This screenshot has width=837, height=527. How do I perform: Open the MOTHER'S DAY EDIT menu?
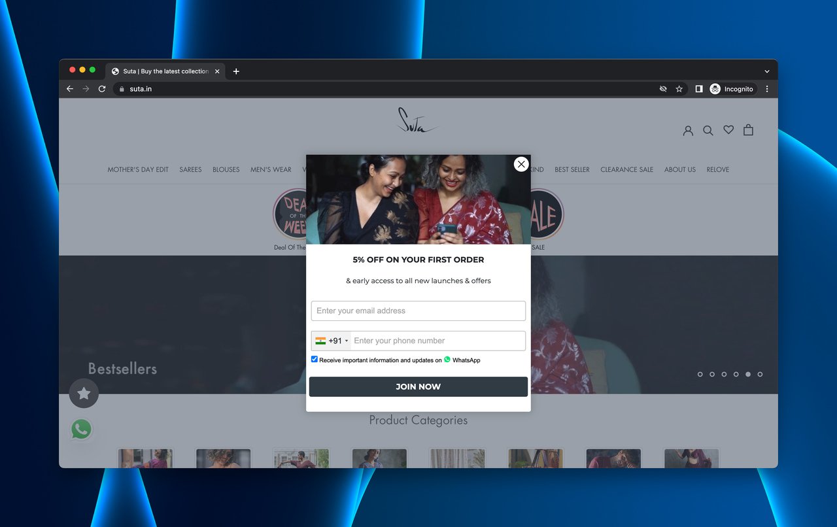(x=138, y=169)
